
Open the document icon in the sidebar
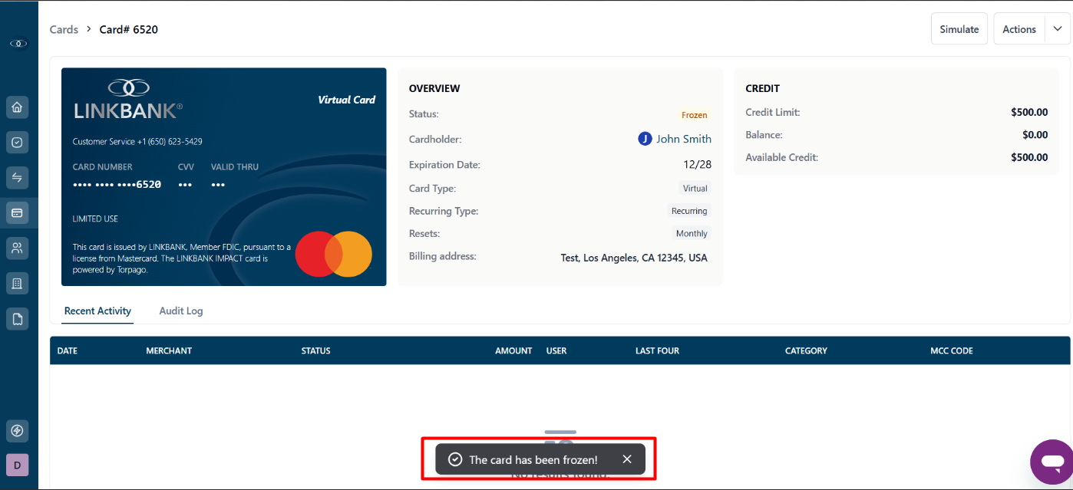point(18,318)
